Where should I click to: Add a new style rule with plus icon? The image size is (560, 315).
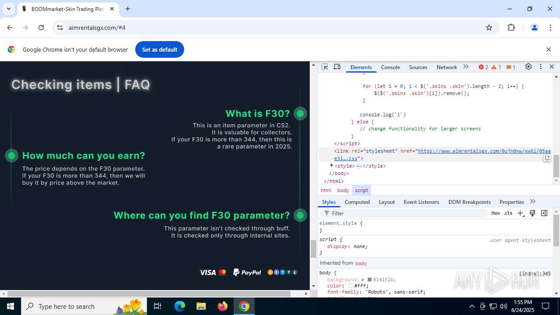520,213
